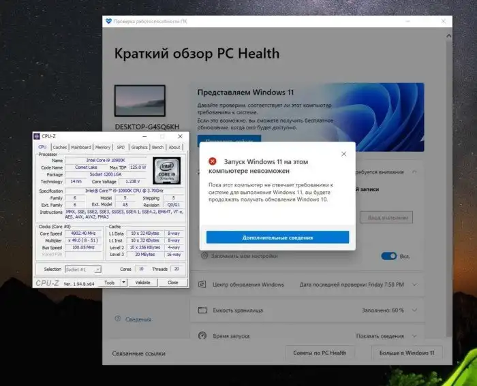Turn off the Запомнить мои настройки toggle

pos(388,256)
